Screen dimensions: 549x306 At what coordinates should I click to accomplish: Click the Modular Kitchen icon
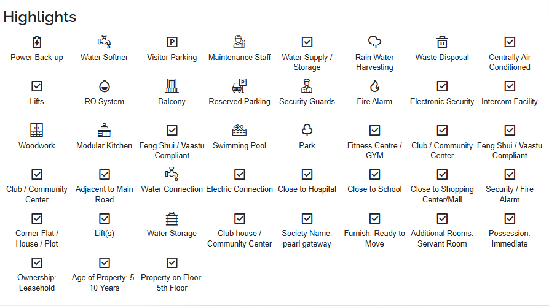pos(105,130)
